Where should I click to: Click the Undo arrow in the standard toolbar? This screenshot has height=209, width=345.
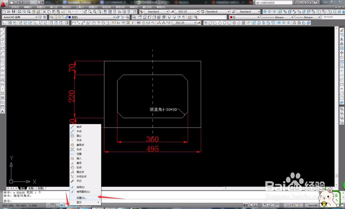click(x=69, y=12)
